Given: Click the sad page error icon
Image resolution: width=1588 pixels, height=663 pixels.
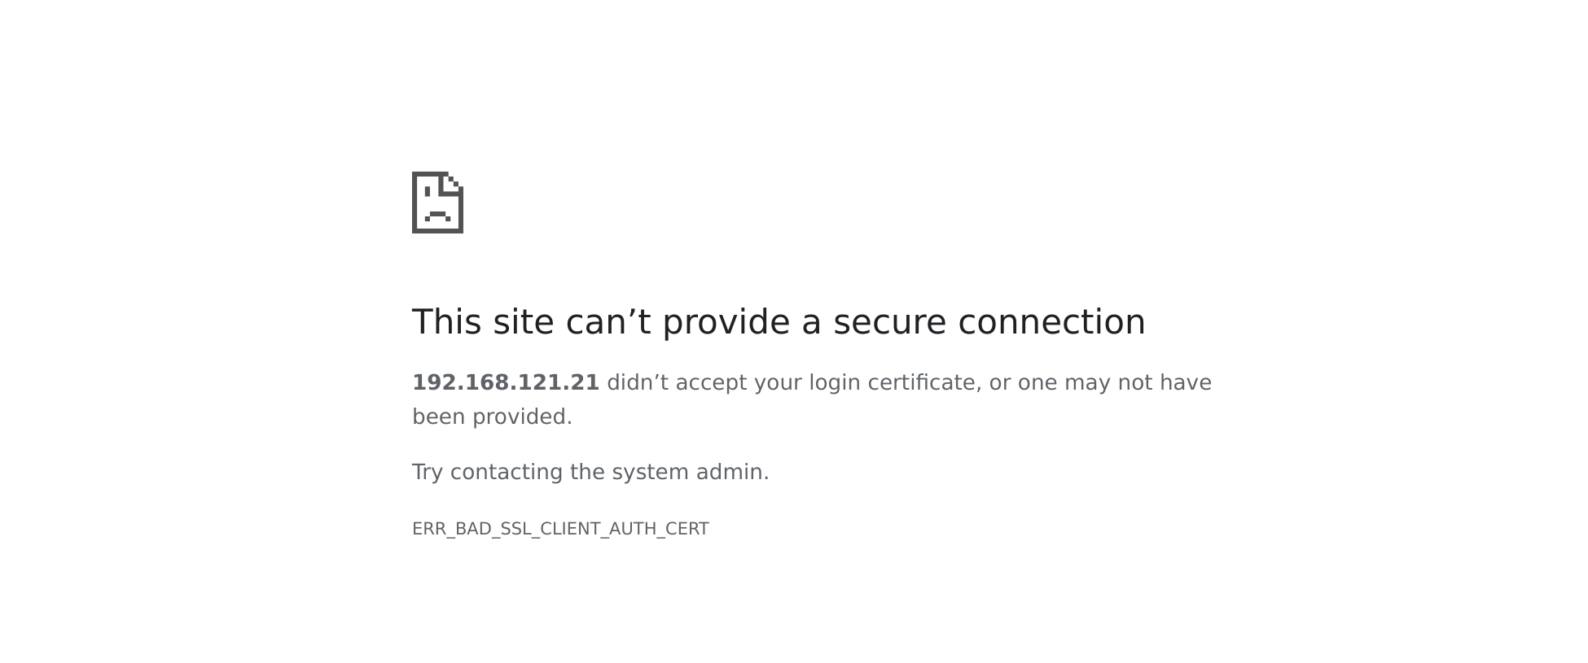Looking at the screenshot, I should tap(437, 203).
